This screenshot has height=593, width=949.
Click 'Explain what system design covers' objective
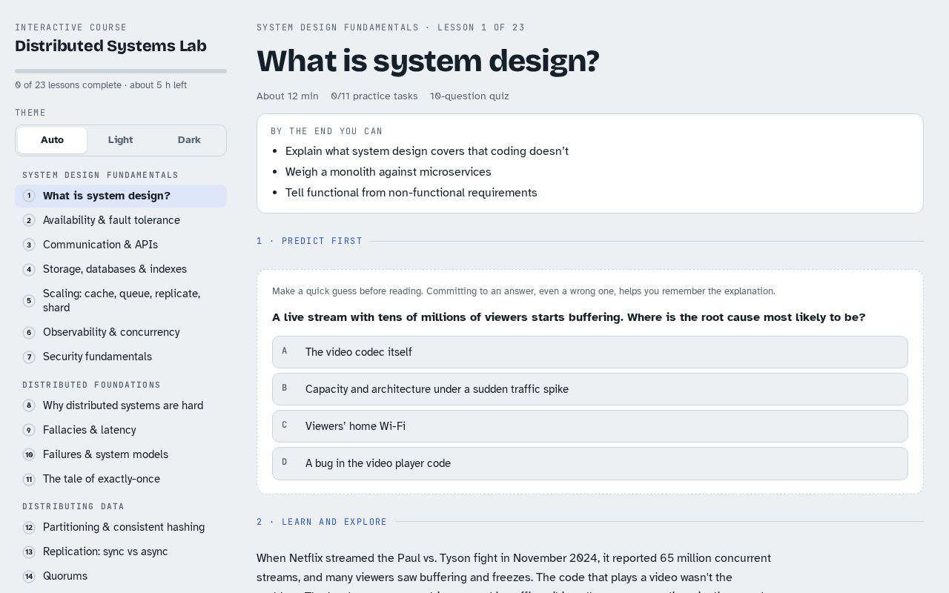pyautogui.click(x=427, y=151)
